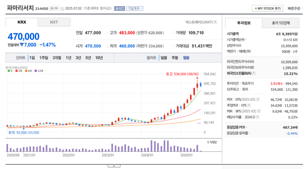This screenshot has width=308, height=169.
Task: Click the 상장주식수 10,509,600 value
Action: pos(289,46)
